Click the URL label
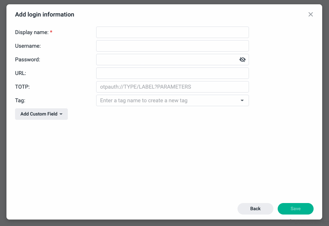The width and height of the screenshot is (329, 226). tap(20, 73)
